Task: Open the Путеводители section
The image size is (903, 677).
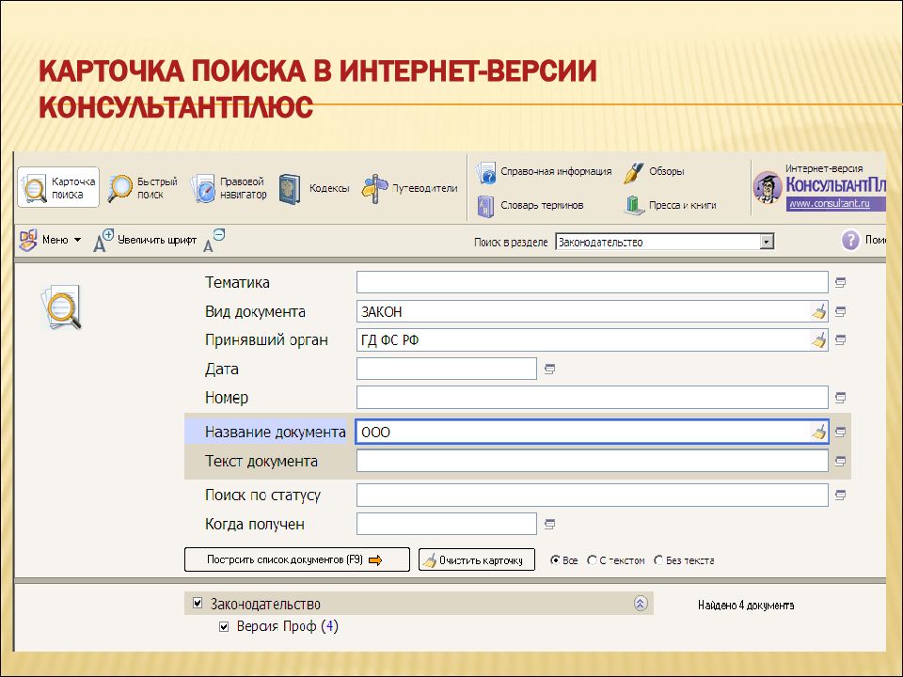Action: [x=409, y=188]
